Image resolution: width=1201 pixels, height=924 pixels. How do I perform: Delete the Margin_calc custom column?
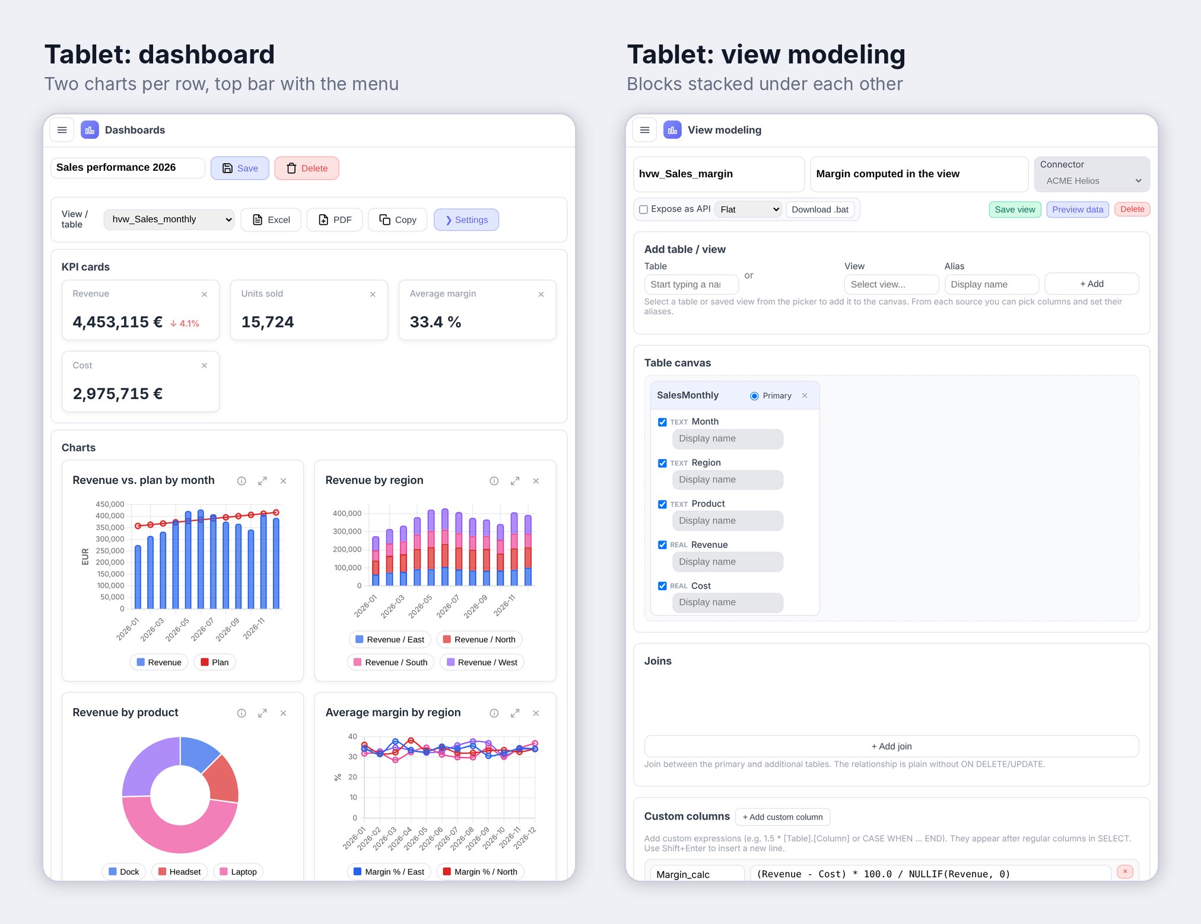click(1125, 871)
